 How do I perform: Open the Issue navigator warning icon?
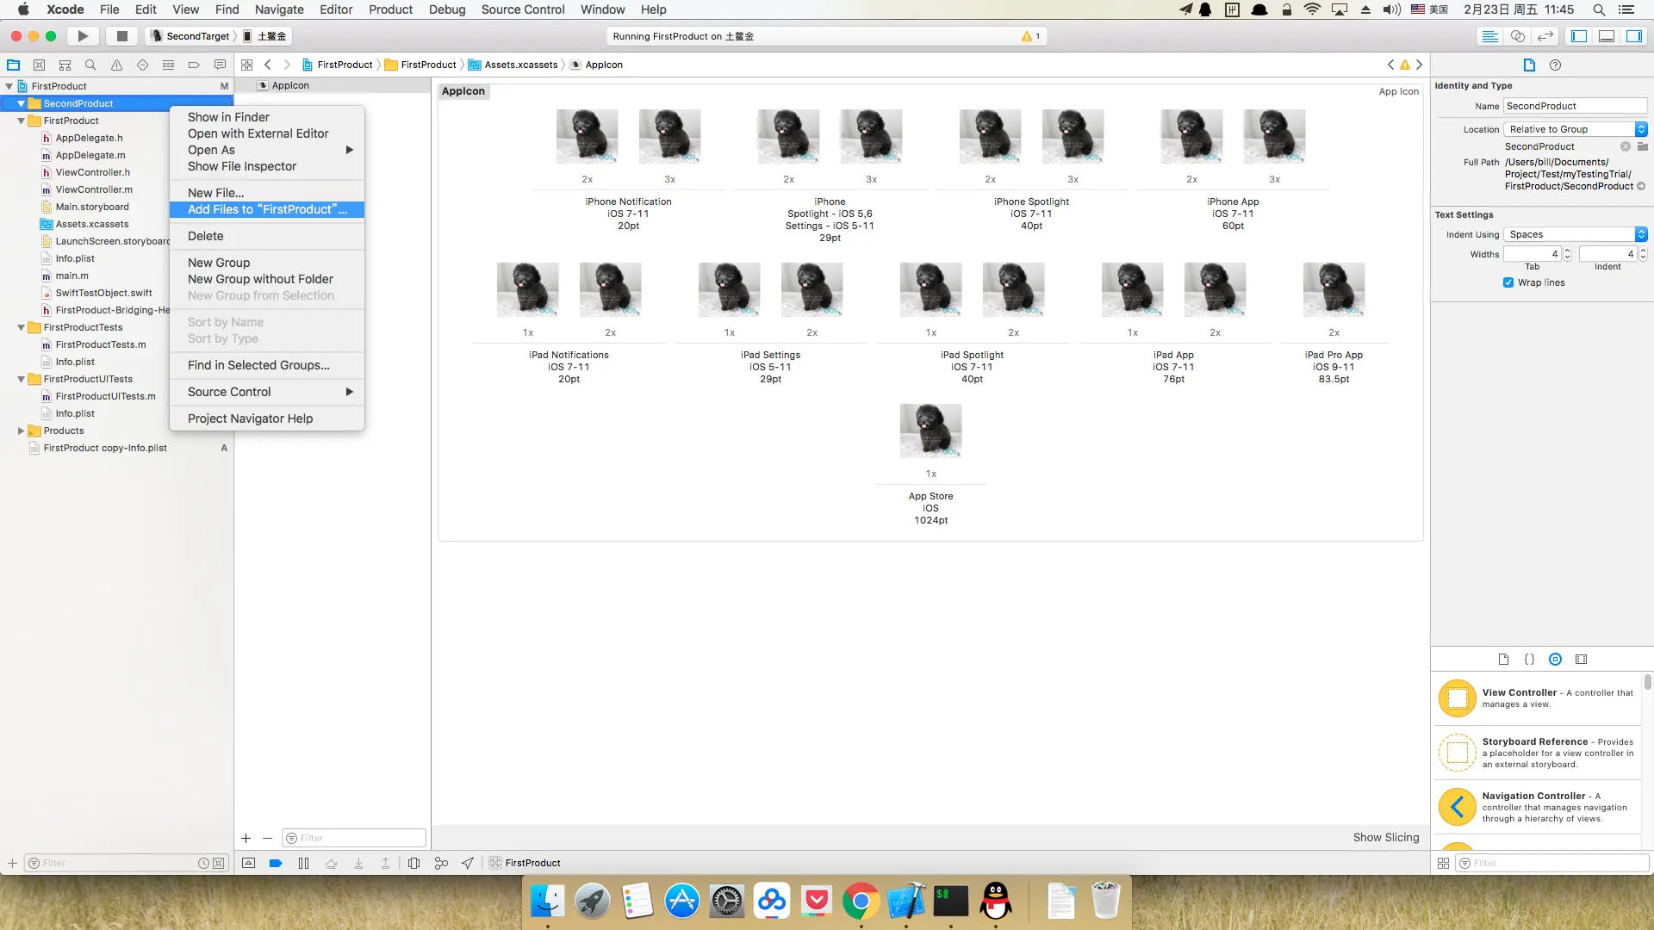[x=116, y=65]
